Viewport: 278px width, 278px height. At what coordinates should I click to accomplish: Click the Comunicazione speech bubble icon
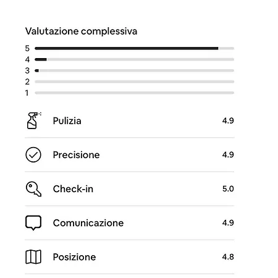click(33, 223)
